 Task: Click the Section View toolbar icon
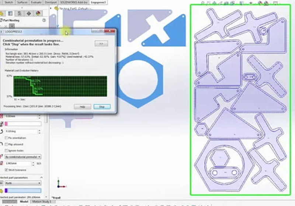pos(226,3)
